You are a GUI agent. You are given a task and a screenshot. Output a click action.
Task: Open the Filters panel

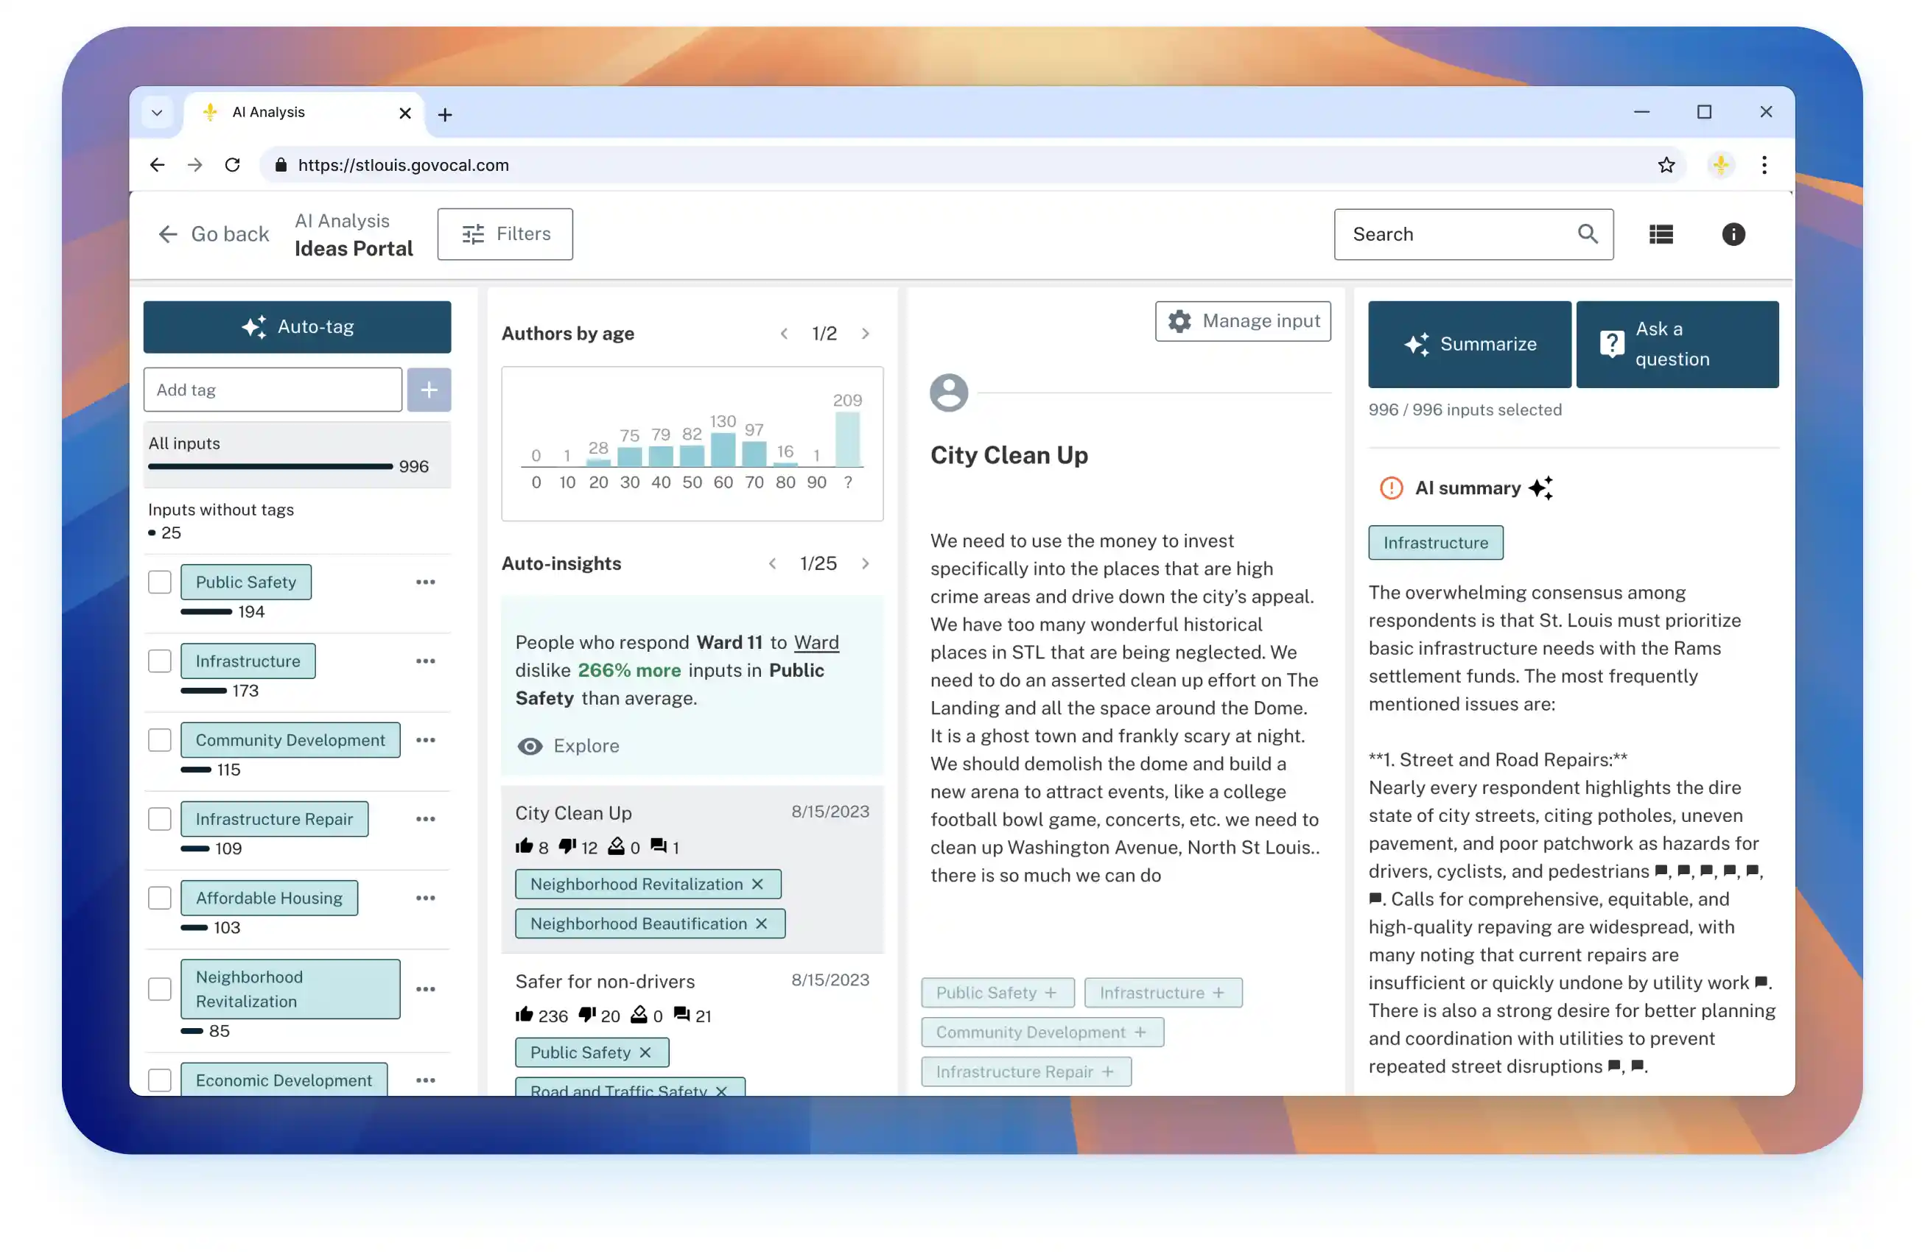[x=505, y=234]
